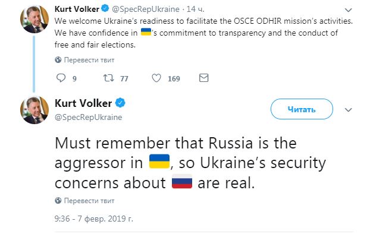The width and height of the screenshot is (373, 234).
Task: Like the first tweet with heart icon
Action: [156, 78]
